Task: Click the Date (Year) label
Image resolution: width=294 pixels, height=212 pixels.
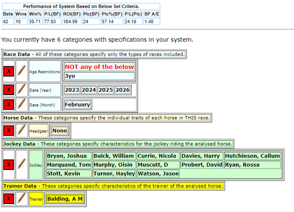Action: click(45, 90)
